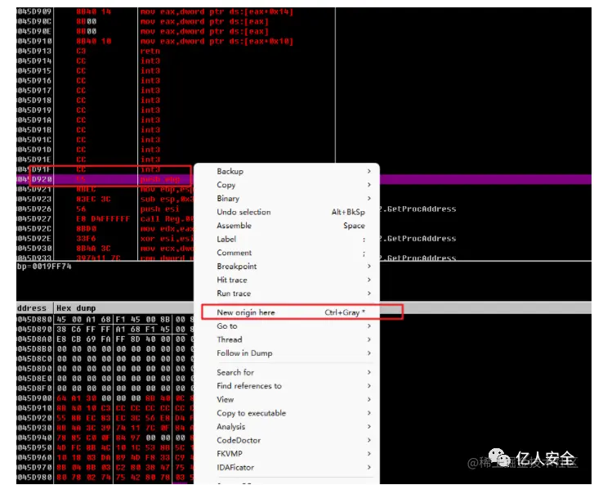594x485 pixels.
Task: Click the Address column header in dump
Action: pos(32,308)
